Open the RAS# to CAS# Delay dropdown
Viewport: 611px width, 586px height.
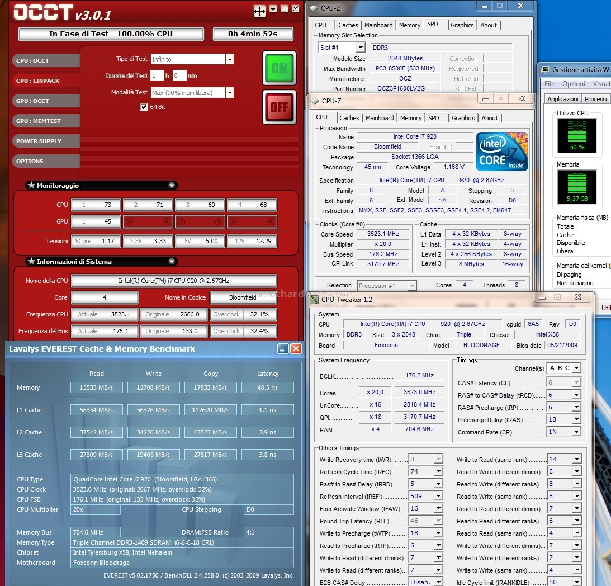coord(576,395)
